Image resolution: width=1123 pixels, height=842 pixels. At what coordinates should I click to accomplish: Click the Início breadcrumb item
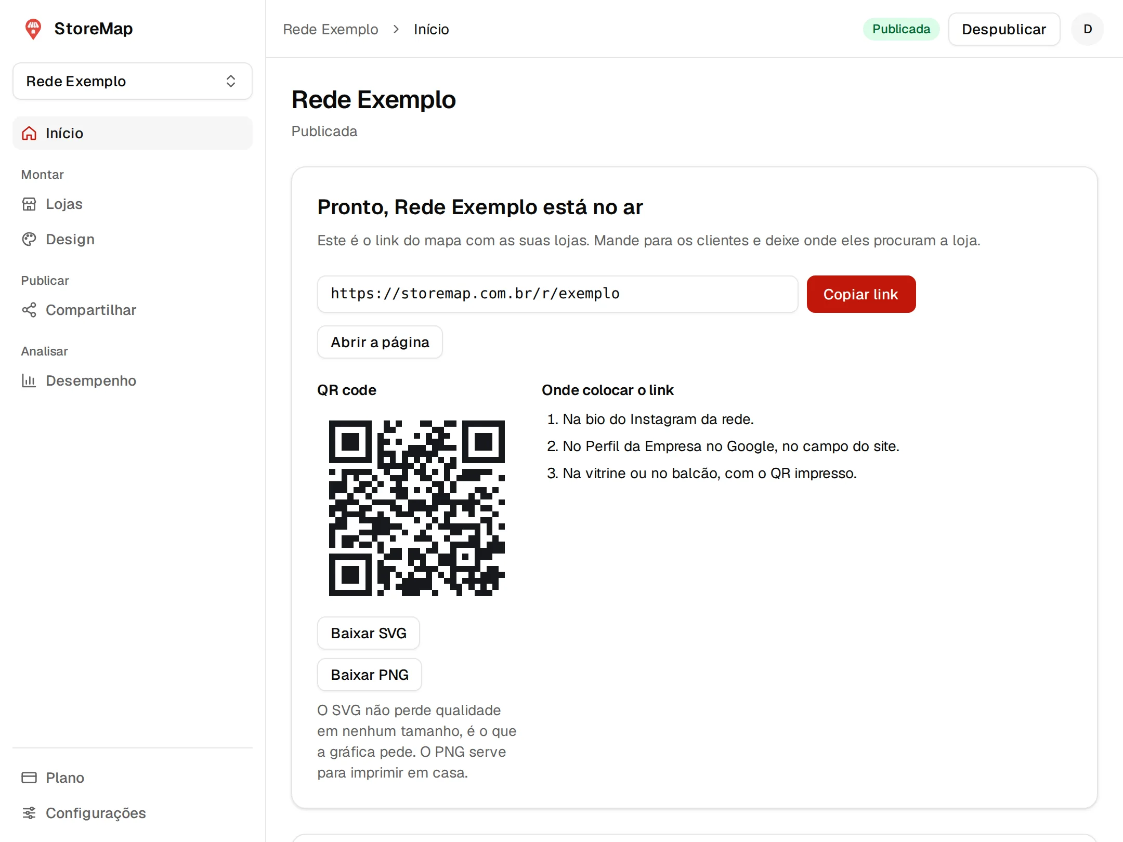pyautogui.click(x=432, y=30)
